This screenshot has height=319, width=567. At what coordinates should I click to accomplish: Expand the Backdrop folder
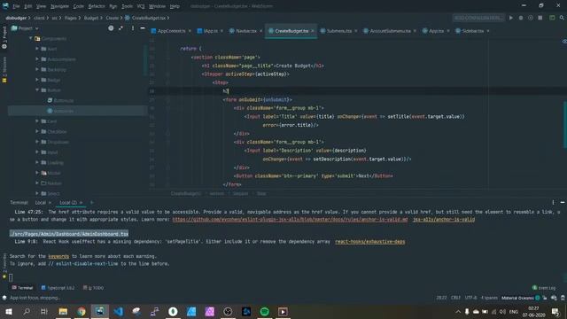click(37, 69)
